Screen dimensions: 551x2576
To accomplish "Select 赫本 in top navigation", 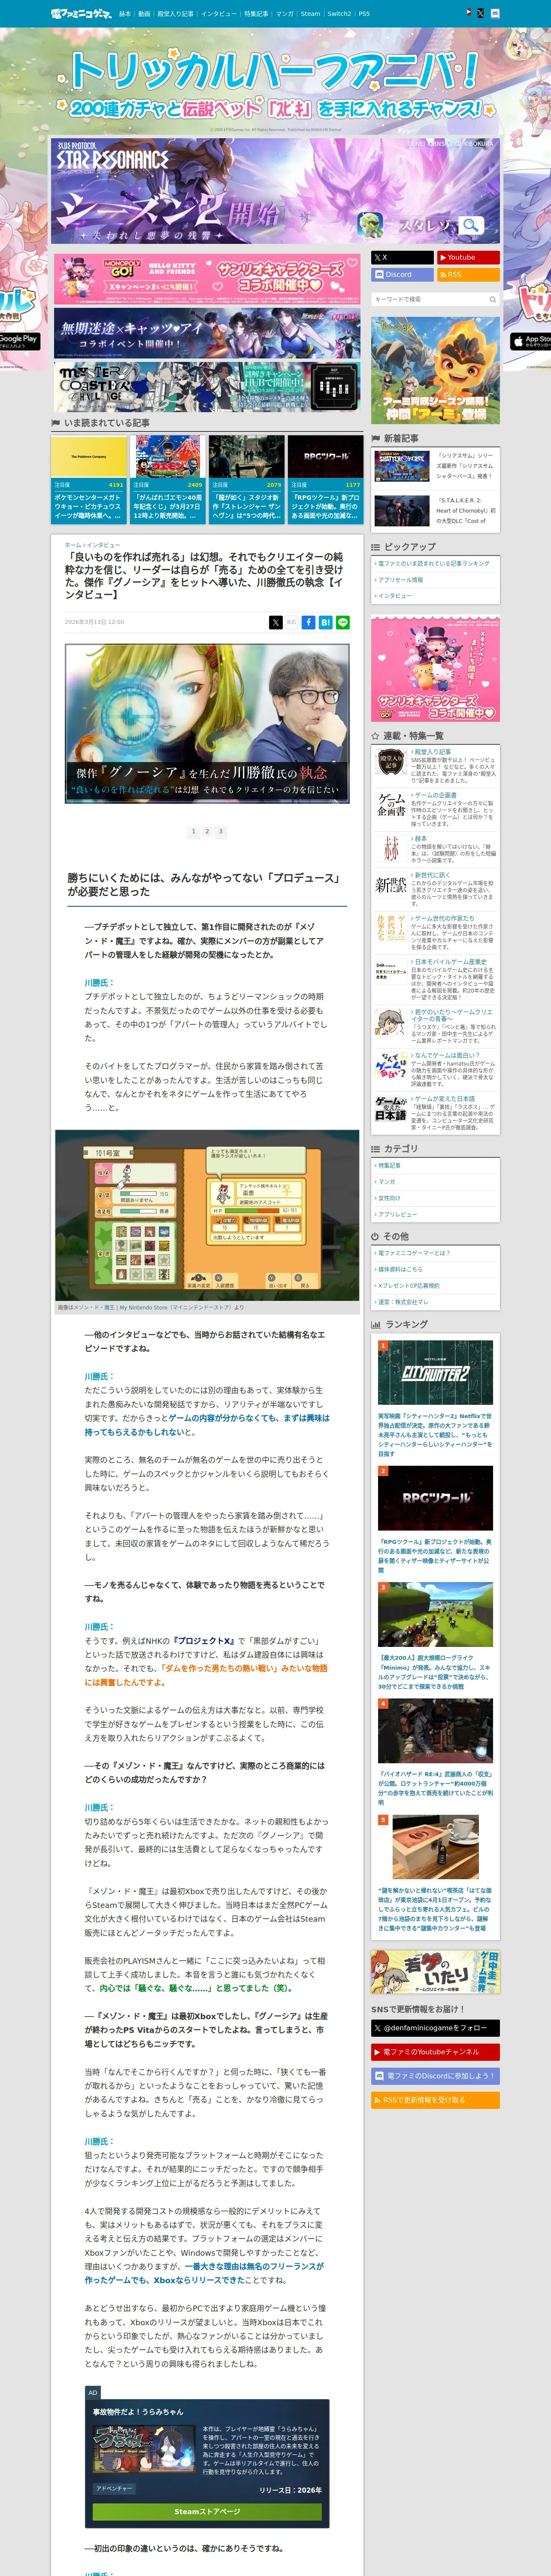I will tap(125, 14).
